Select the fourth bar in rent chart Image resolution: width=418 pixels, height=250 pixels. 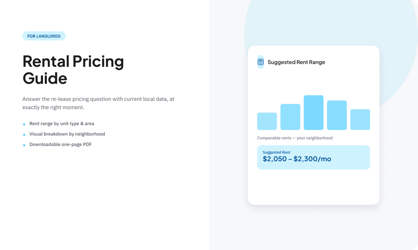(x=337, y=115)
